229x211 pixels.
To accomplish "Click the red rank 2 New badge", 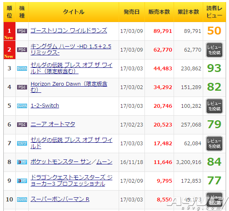I will coord(10,50).
